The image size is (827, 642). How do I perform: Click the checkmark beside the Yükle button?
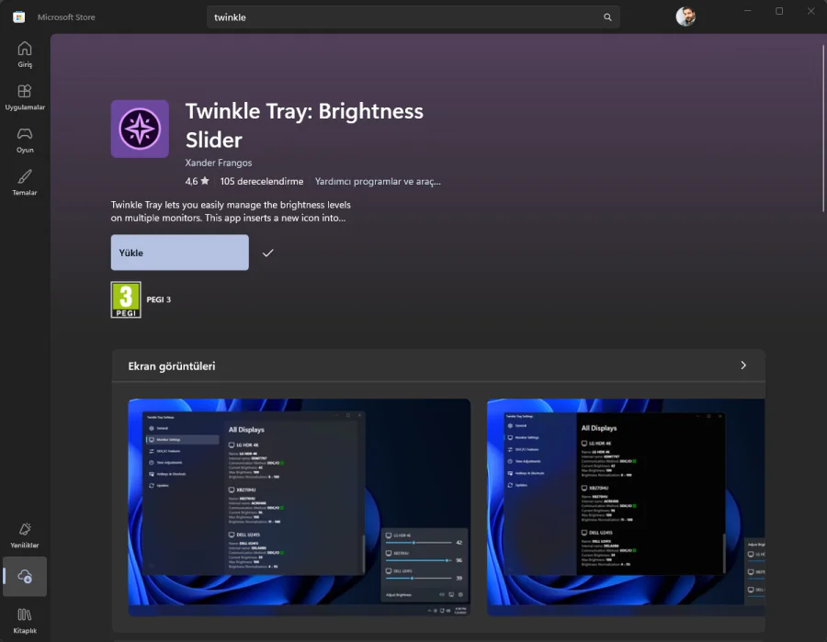(x=268, y=252)
